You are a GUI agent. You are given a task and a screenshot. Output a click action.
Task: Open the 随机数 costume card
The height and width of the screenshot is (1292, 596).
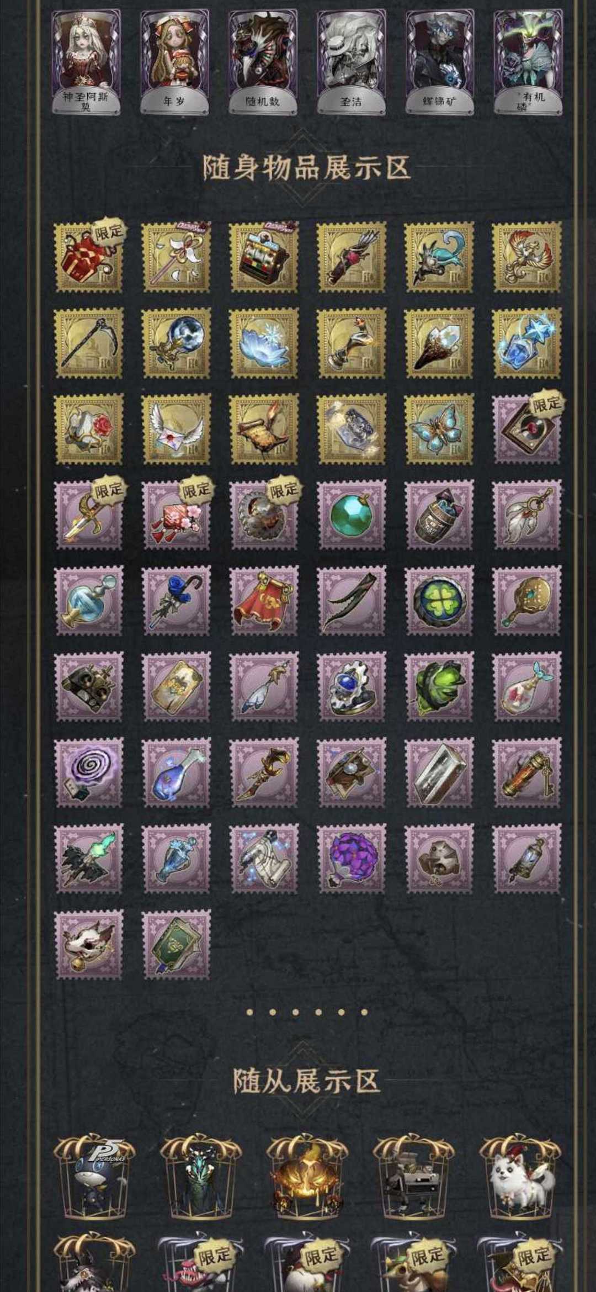pyautogui.click(x=263, y=61)
